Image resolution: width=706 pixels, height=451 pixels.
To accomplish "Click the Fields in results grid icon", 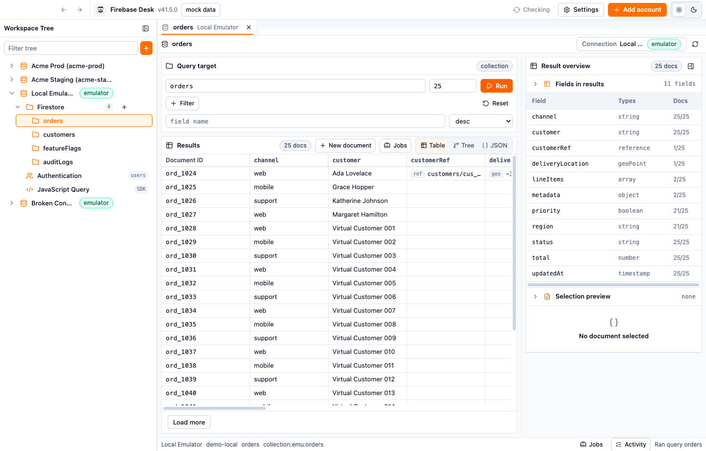I will click(547, 84).
